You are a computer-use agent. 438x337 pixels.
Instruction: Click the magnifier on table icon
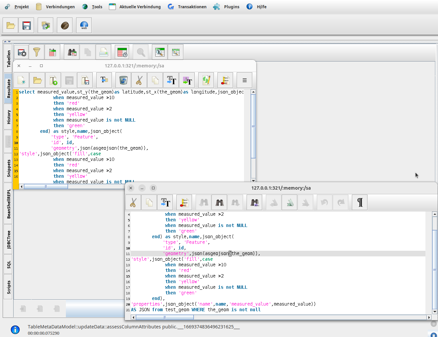[x=160, y=52]
